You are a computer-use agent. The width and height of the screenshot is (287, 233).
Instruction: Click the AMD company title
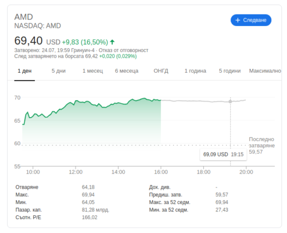[24, 17]
